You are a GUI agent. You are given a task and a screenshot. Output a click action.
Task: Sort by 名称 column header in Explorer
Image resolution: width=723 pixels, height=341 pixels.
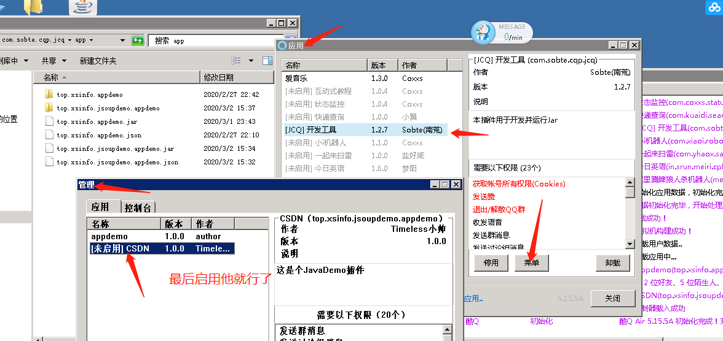[117, 77]
